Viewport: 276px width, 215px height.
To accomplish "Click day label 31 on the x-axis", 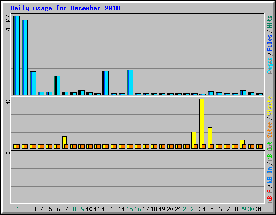I will coord(259,209).
